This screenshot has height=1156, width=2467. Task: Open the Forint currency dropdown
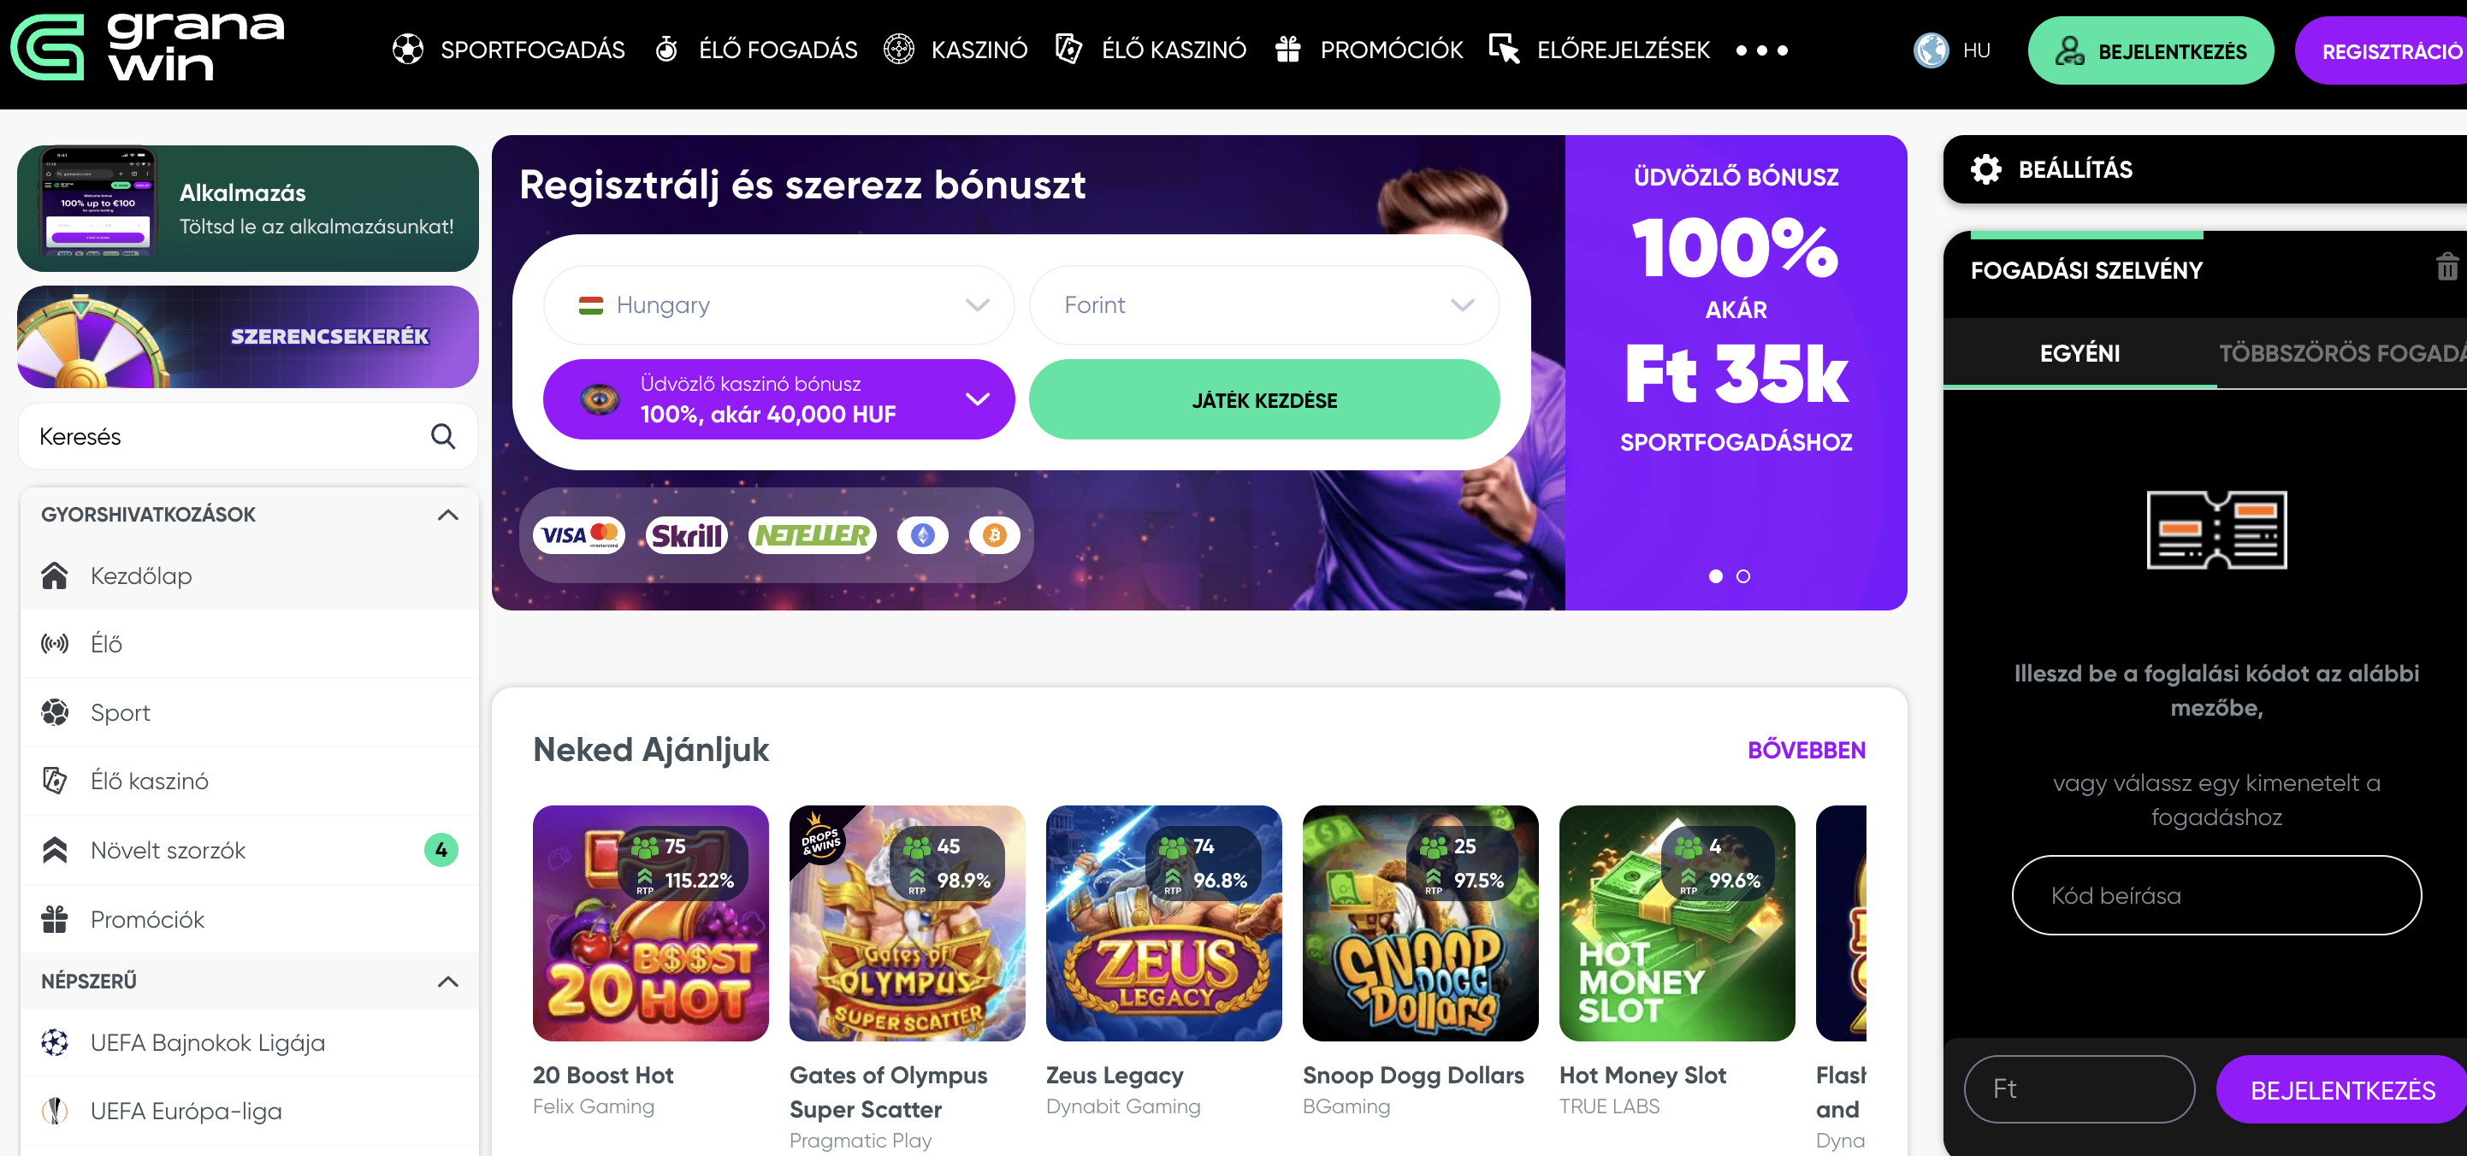(1264, 305)
